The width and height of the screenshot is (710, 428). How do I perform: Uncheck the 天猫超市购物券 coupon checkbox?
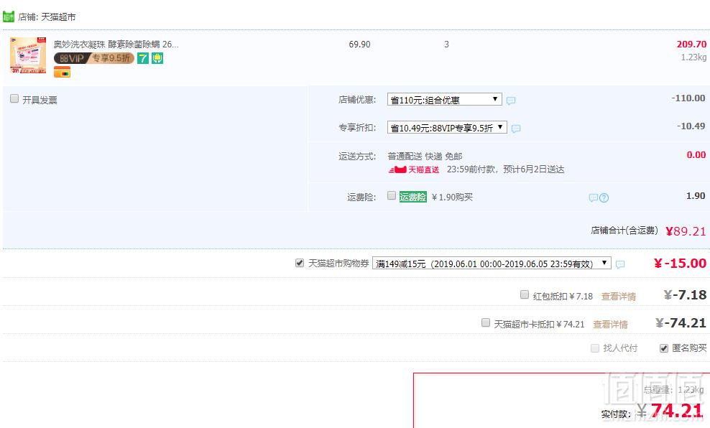tap(299, 263)
